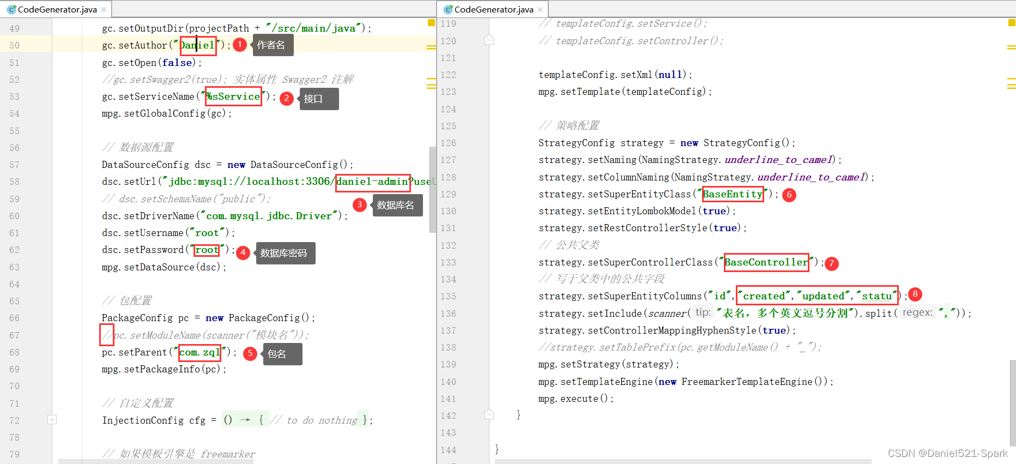Click the 'scanner' call in setInclude line

(667, 314)
